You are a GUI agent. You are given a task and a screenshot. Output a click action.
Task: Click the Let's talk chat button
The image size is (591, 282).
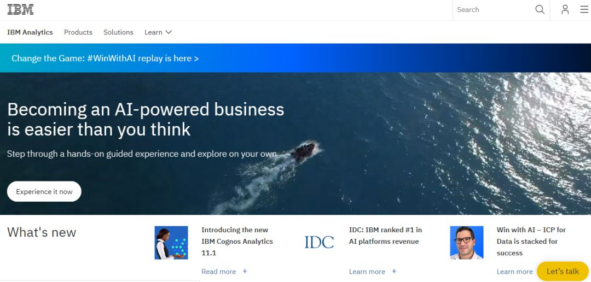[563, 272]
